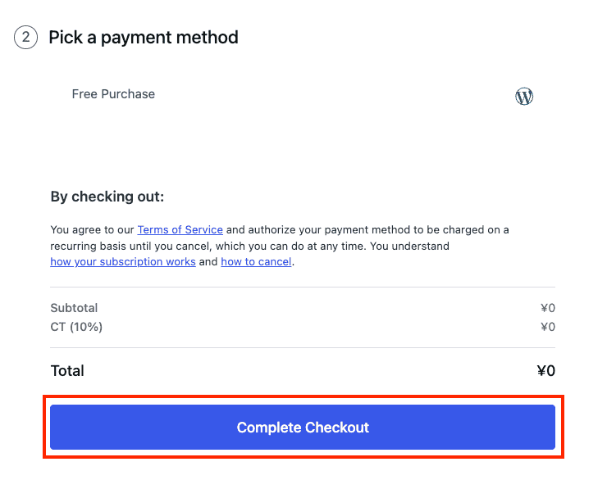Screen dimensions: 607x498
Task: Click the Subtotal label
Action: [74, 308]
